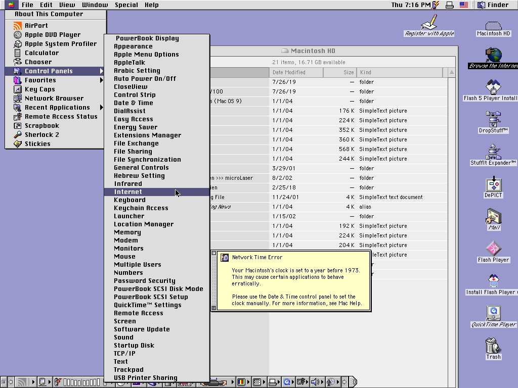
Task: Click the Macintosh HD window title bar
Action: tap(333, 51)
